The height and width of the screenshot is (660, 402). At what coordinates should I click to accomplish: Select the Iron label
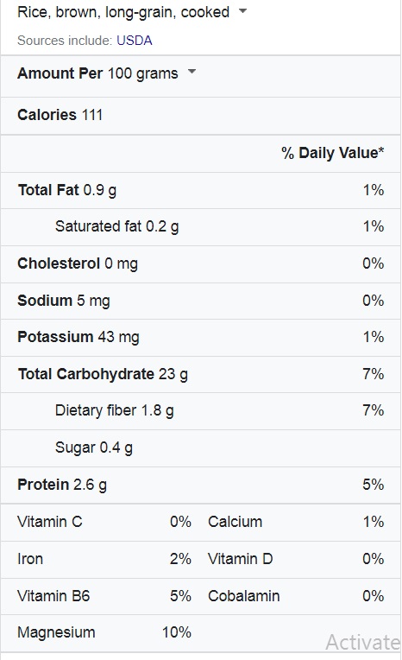coord(30,559)
